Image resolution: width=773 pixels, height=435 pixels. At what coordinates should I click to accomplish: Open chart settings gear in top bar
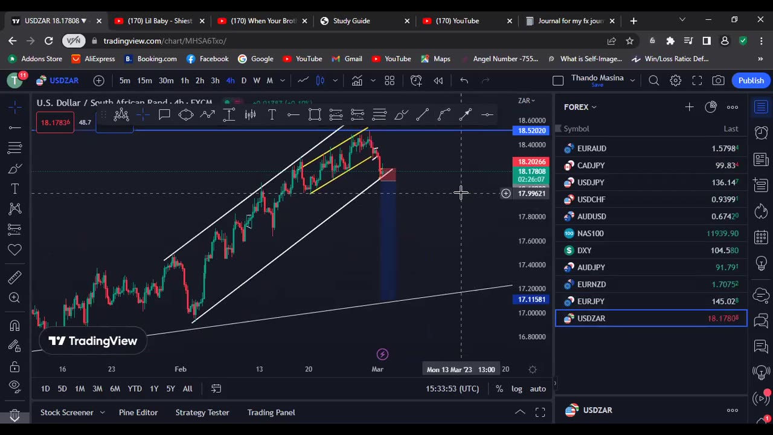tap(675, 80)
